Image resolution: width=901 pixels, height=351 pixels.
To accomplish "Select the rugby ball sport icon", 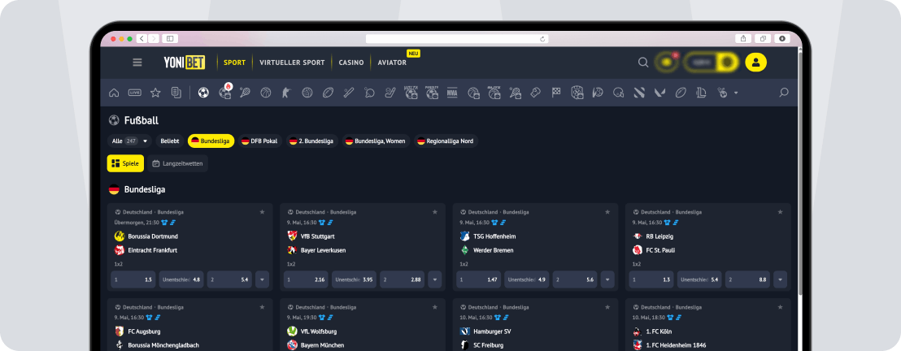I will coord(328,93).
